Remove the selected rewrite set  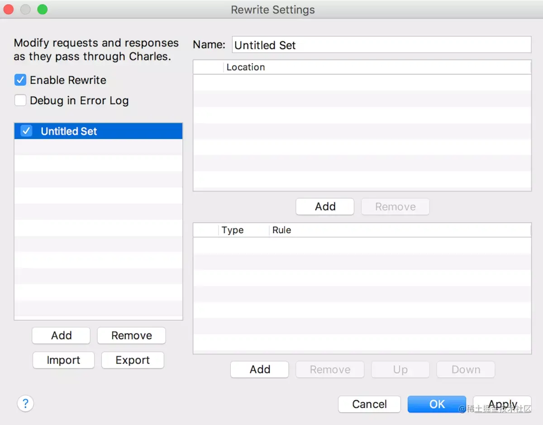point(132,335)
